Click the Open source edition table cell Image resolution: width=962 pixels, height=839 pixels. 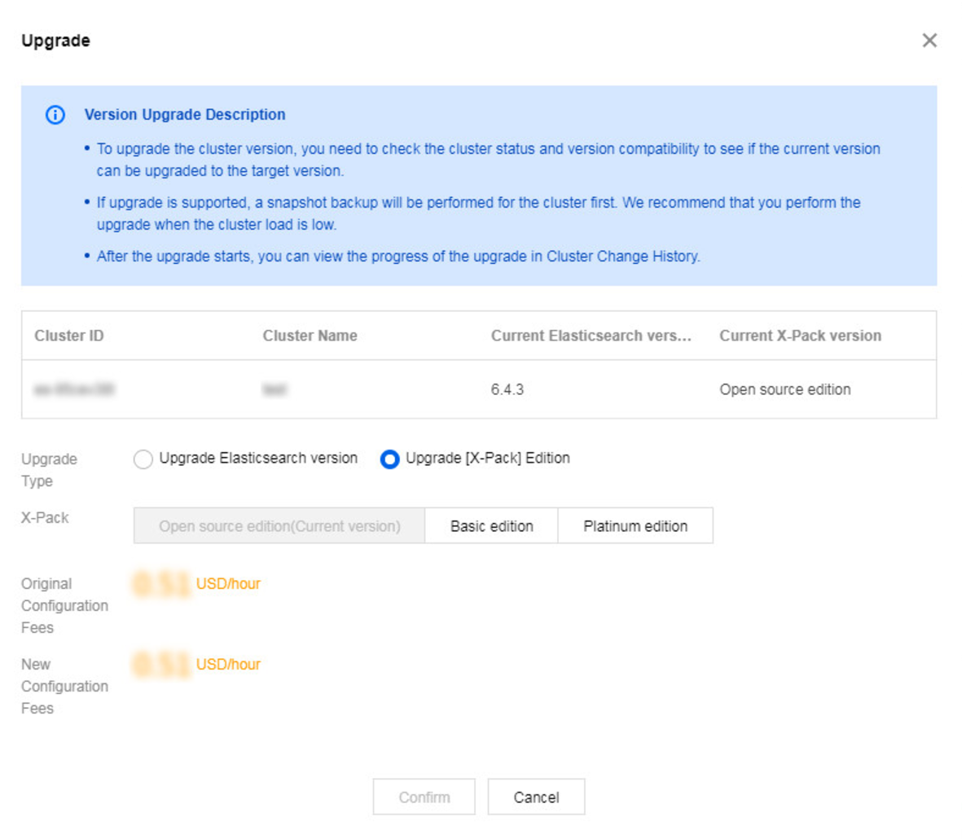click(784, 389)
